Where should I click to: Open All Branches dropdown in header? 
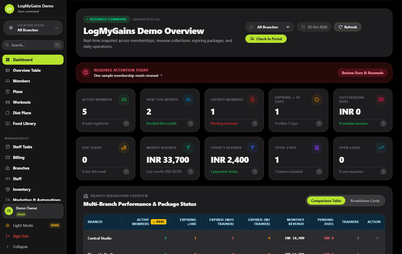(x=270, y=27)
